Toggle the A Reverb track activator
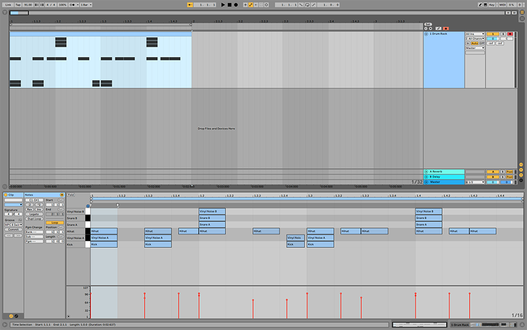This screenshot has width=527, height=330. (492, 172)
